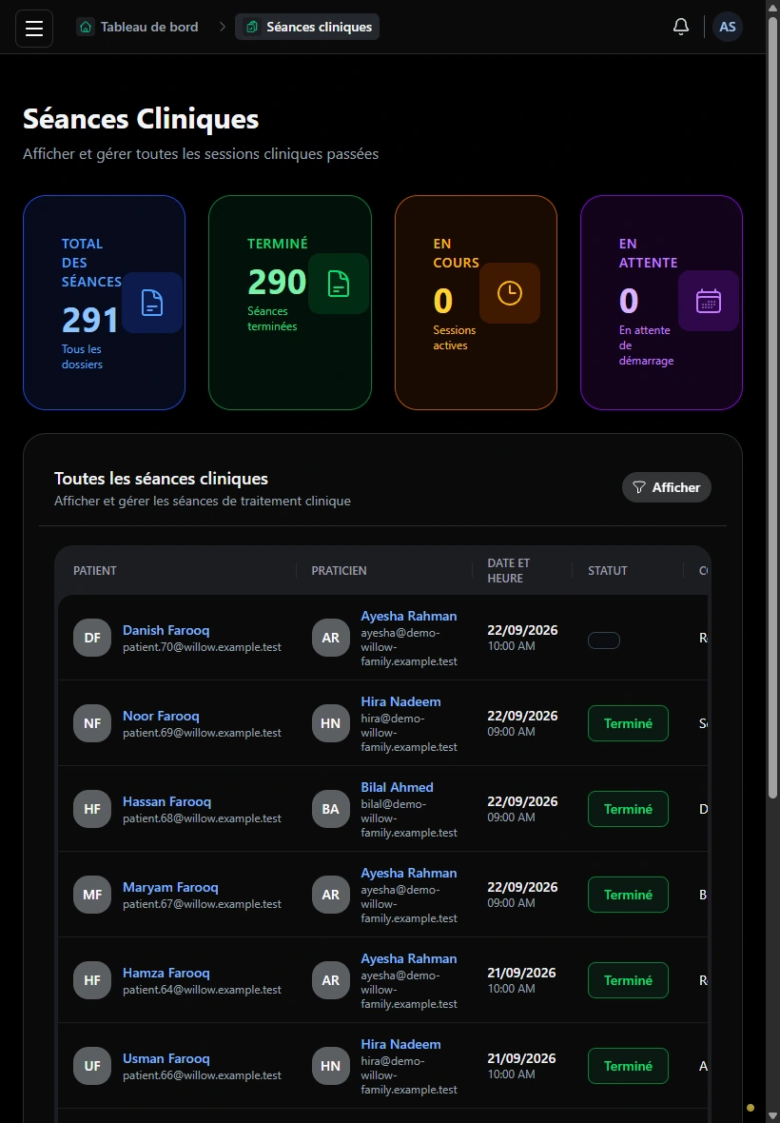Click 21/09/2026 date in Hamza Farooq row

(x=521, y=973)
